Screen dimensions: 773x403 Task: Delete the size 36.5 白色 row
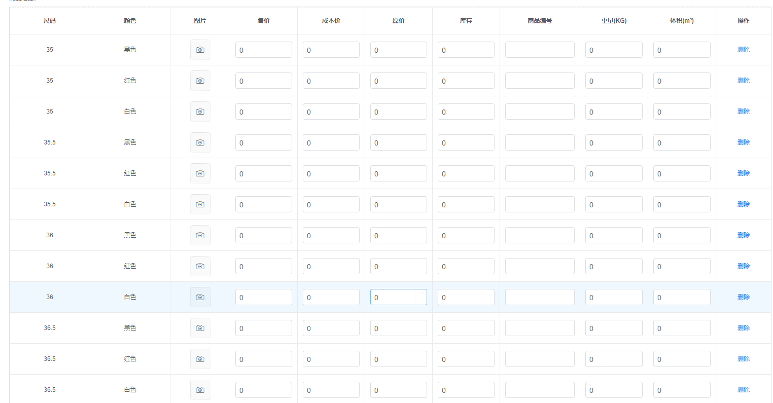[744, 390]
